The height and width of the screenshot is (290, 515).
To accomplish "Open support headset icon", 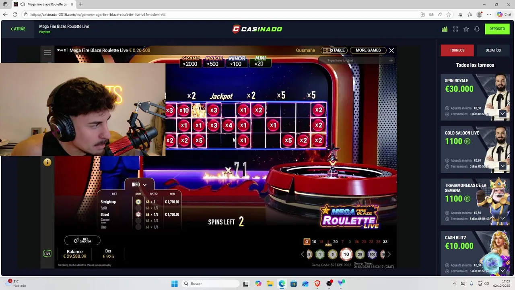I will 477,29.
